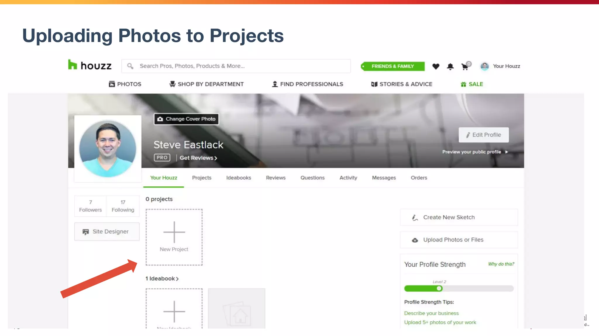The height and width of the screenshot is (336, 599).
Task: Click the camera icon on Change Cover Photo
Action: [x=160, y=119]
